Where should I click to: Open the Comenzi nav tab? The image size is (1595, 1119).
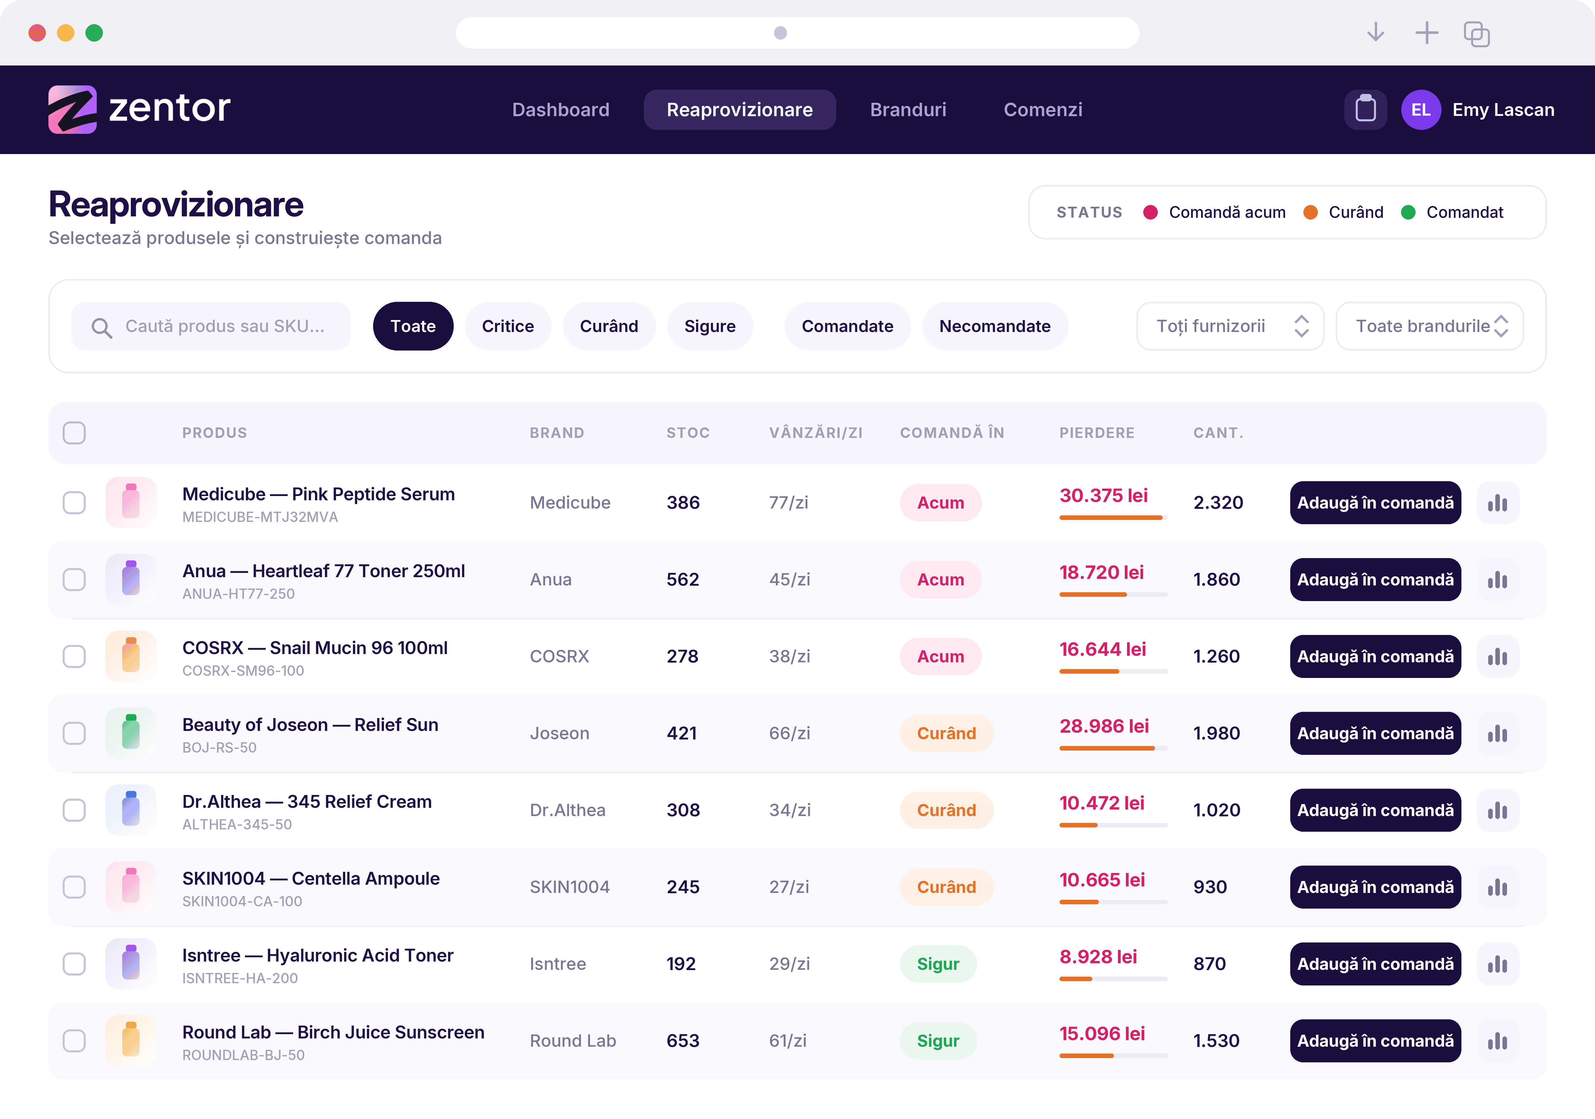coord(1043,110)
